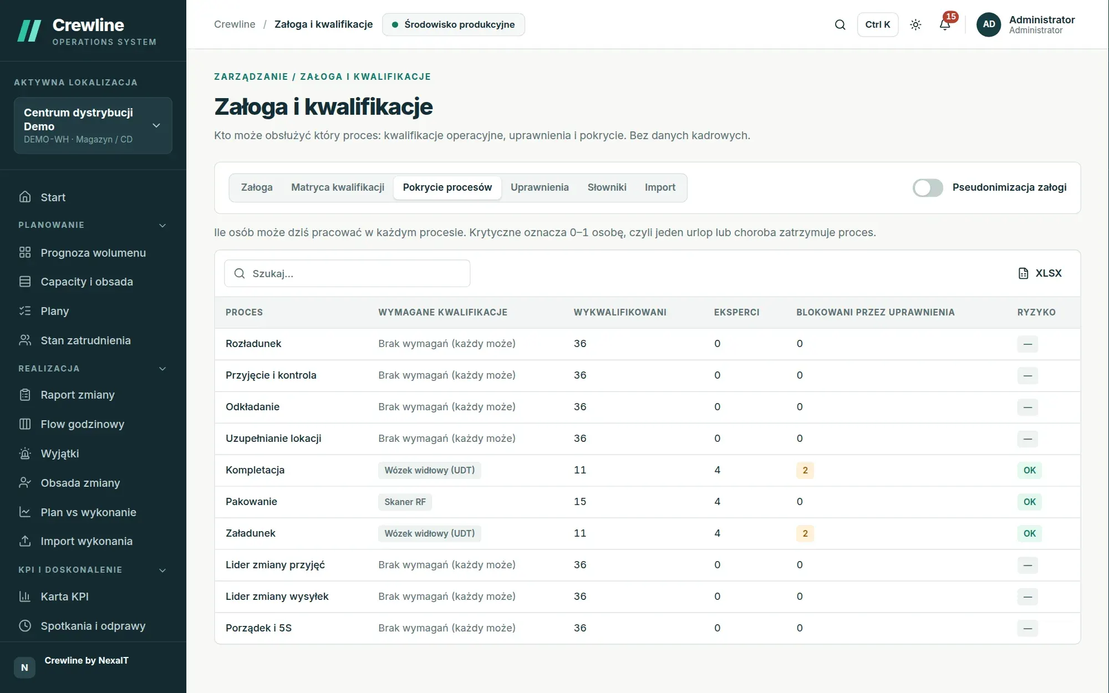
Task: Open the Uprawnienia tab
Action: click(x=540, y=187)
